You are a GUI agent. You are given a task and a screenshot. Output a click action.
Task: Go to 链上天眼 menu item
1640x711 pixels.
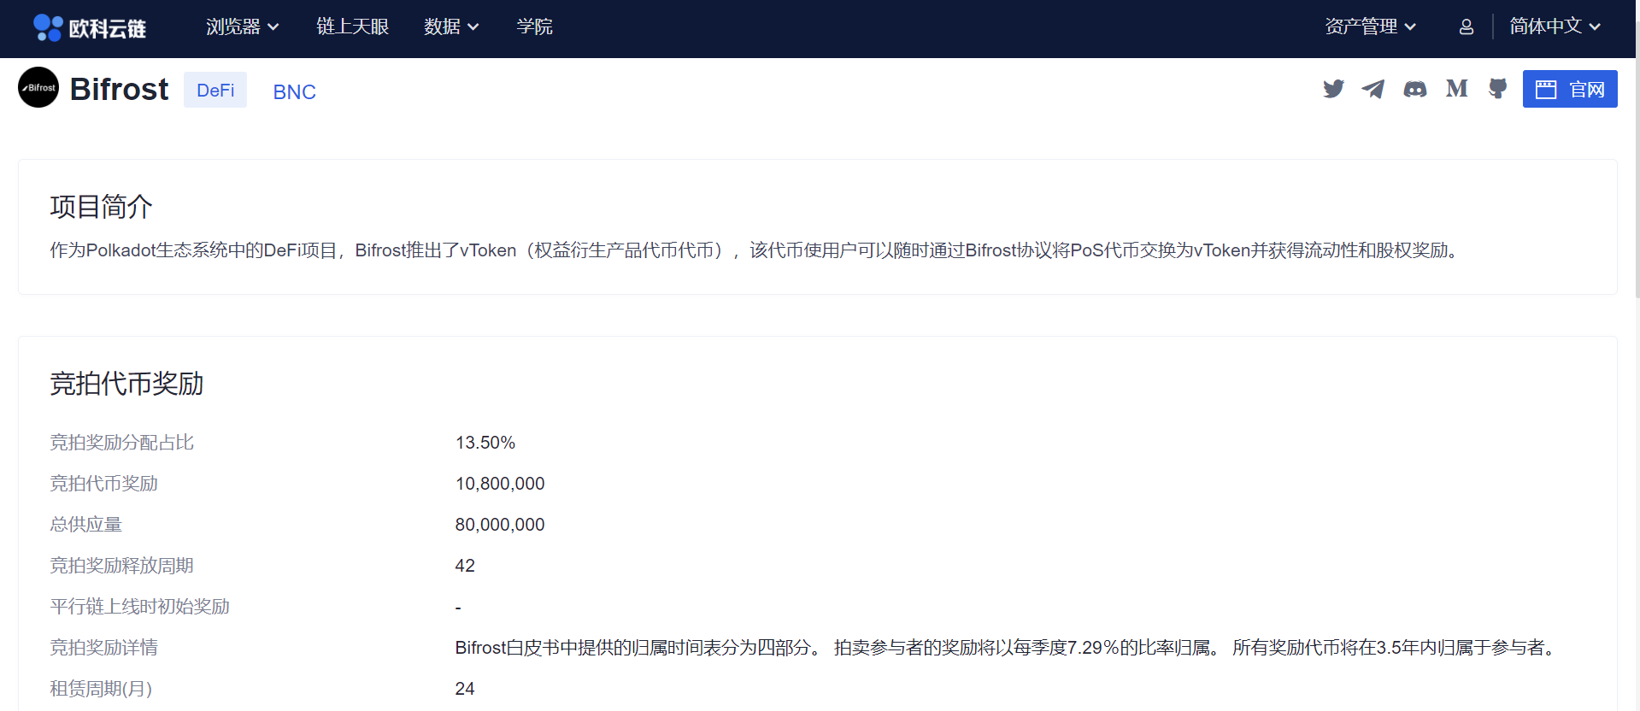tap(352, 27)
